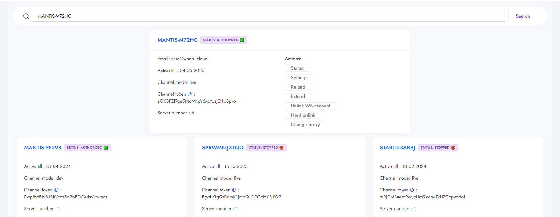Click the SPRWMN-JXTQQ stopped status badge
Image resolution: width=560 pixels, height=217 pixels.
[266, 148]
